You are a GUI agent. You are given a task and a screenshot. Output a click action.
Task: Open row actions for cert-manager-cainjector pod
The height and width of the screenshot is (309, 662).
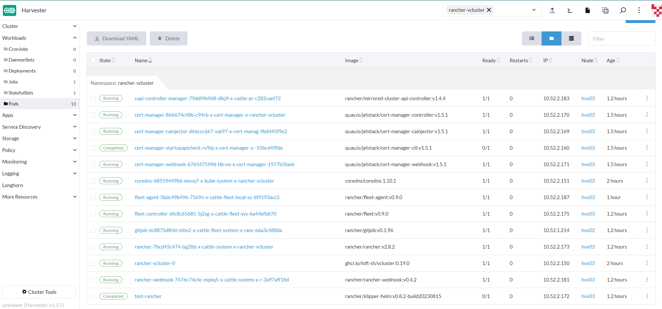[647, 131]
